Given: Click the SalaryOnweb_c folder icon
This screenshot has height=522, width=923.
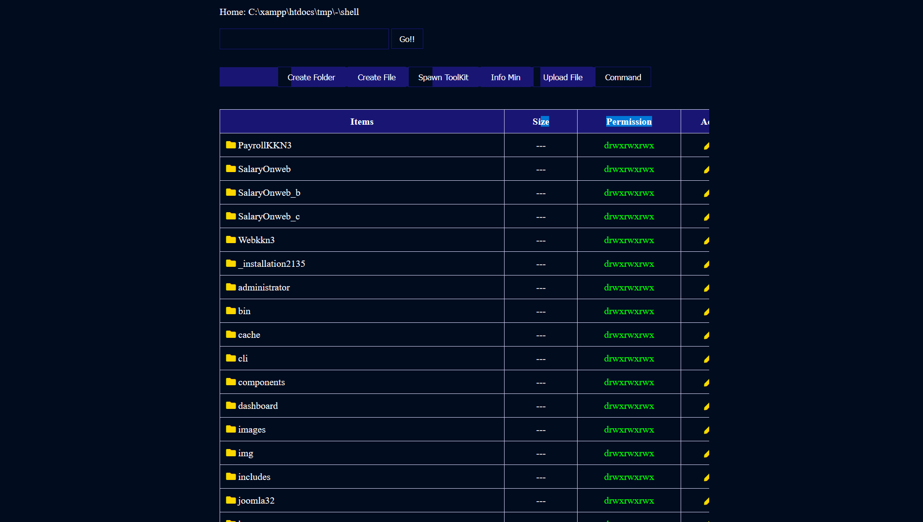Looking at the screenshot, I should (231, 216).
